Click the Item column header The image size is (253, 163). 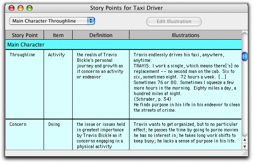click(58, 35)
